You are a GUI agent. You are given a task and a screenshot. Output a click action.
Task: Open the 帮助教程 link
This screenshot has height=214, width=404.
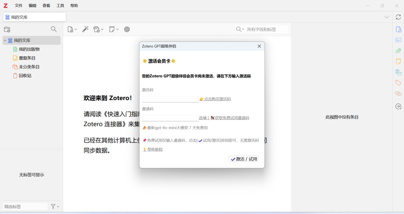click(153, 149)
